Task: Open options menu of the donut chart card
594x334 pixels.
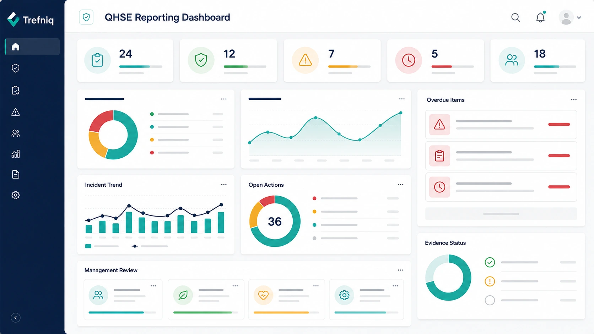Action: point(224,99)
